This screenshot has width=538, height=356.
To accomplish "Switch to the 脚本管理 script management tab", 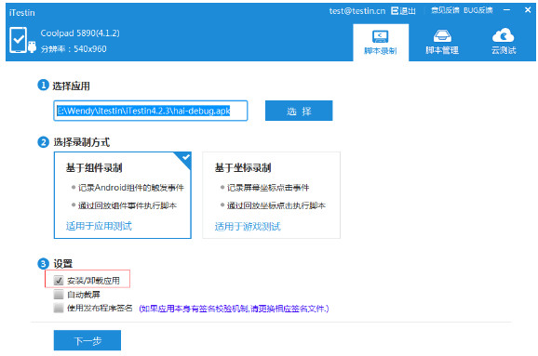I will (x=442, y=43).
